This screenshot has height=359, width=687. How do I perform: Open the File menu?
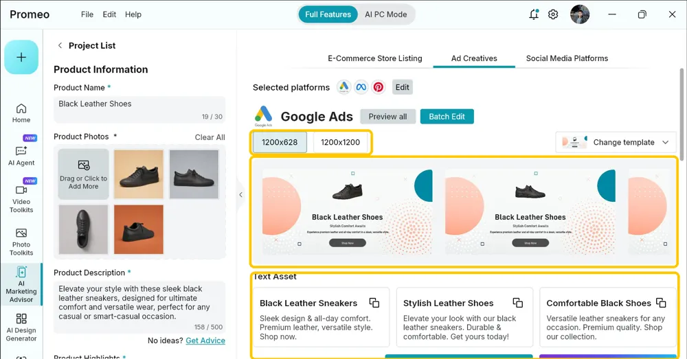pos(87,14)
